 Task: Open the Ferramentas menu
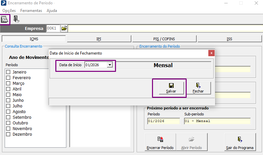(31, 11)
